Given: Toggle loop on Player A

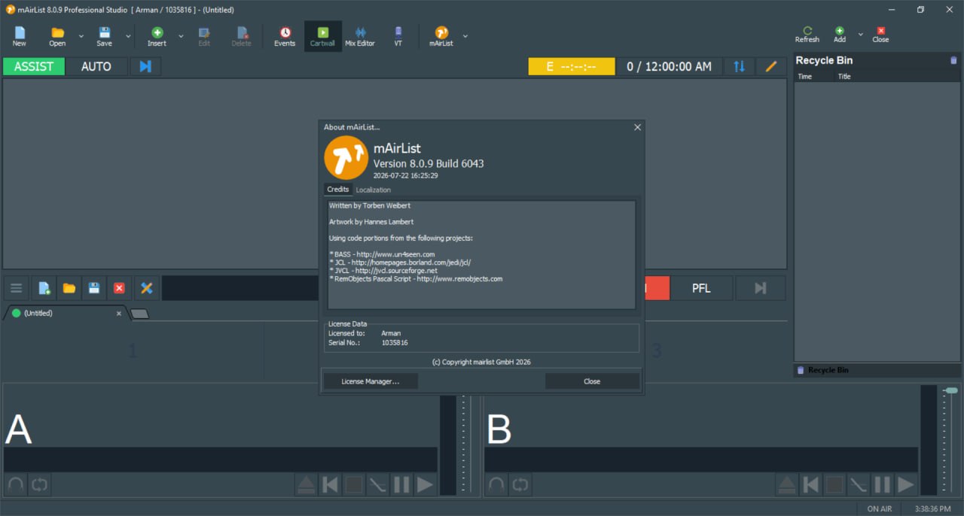Looking at the screenshot, I should 39,484.
